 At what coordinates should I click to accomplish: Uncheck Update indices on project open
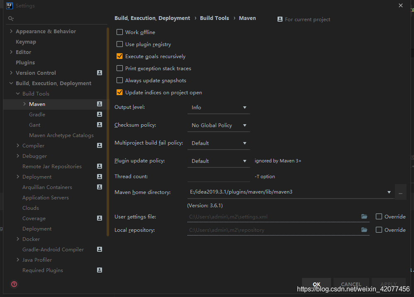tap(119, 92)
